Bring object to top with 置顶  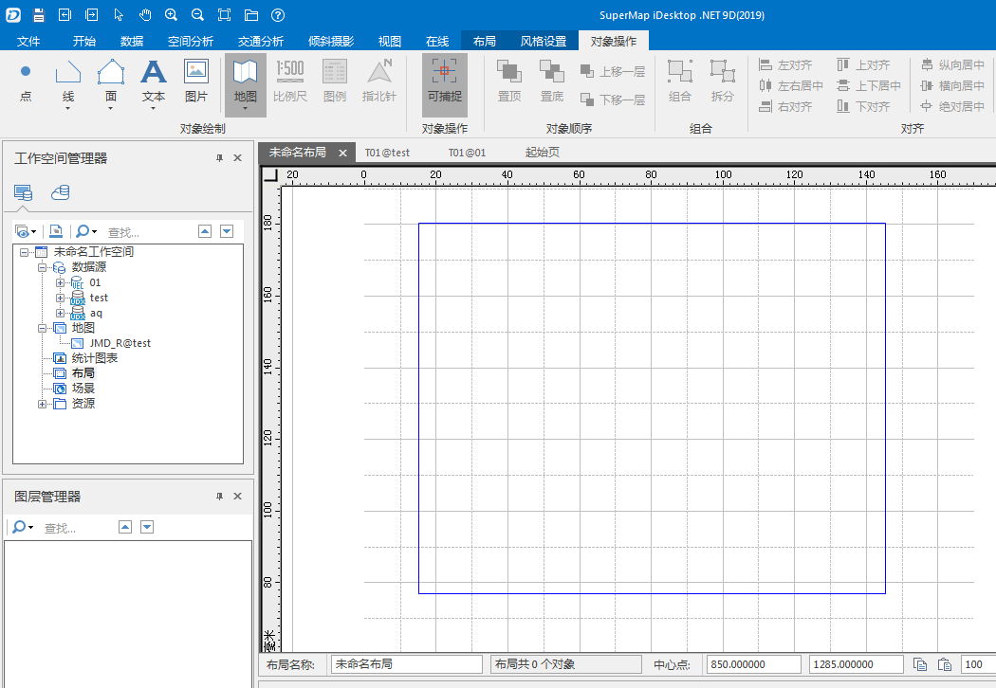pyautogui.click(x=509, y=82)
